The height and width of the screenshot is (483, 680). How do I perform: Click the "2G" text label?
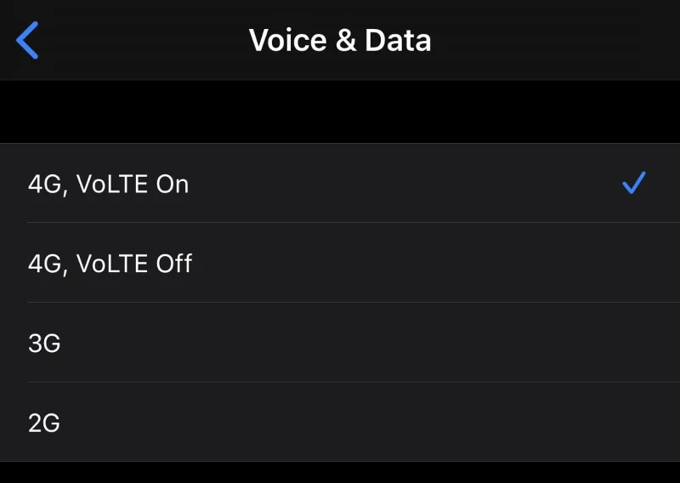click(44, 423)
